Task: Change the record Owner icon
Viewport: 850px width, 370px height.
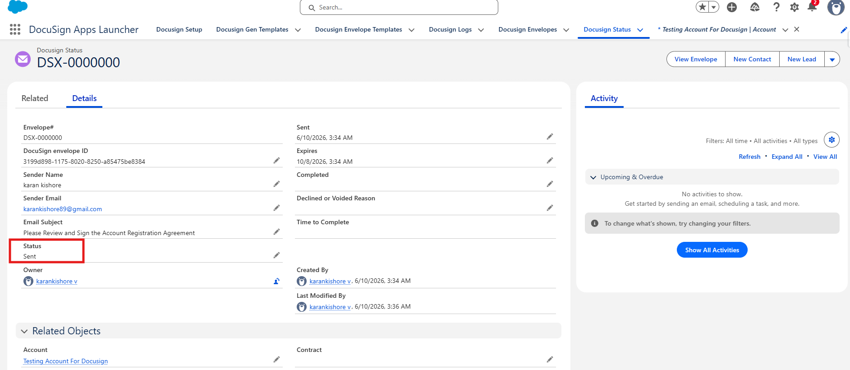Action: [x=276, y=281]
